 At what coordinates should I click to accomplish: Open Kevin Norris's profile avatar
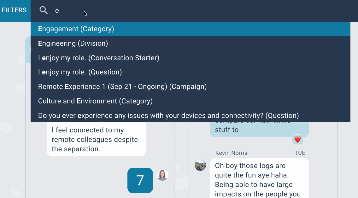click(200, 165)
